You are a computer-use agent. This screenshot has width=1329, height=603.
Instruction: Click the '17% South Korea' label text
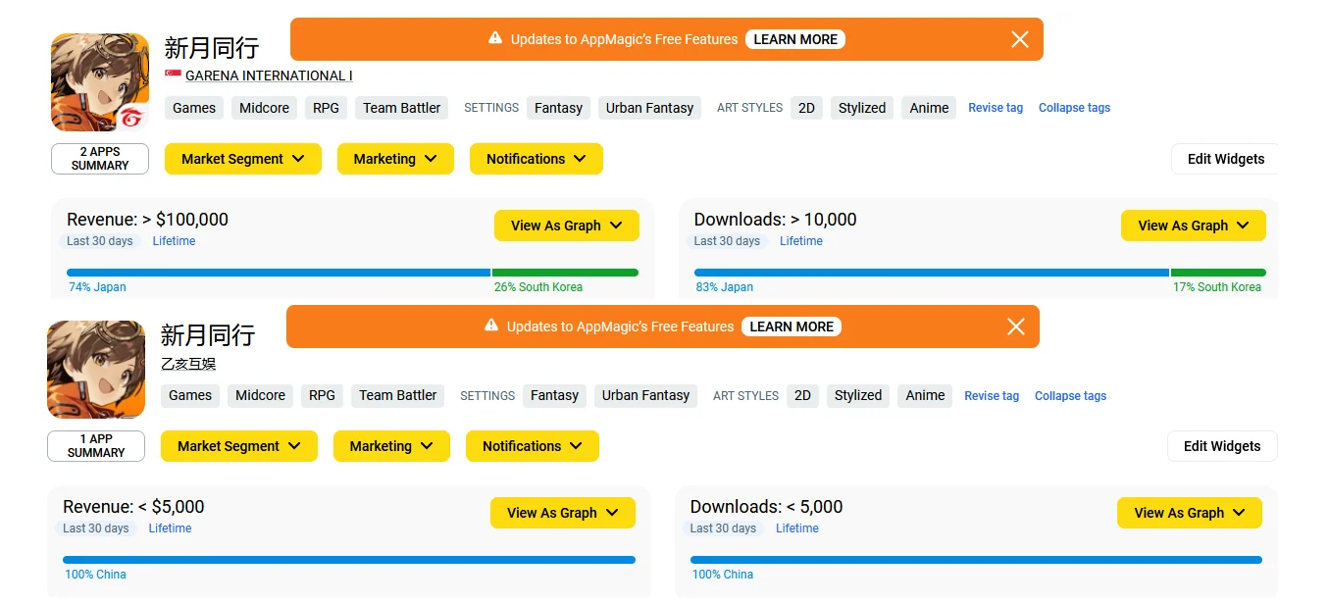[1217, 287]
